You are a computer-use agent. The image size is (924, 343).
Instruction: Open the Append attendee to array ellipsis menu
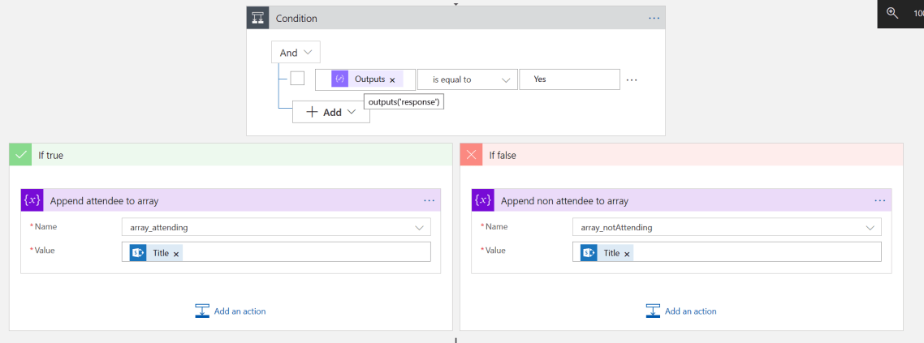click(x=429, y=200)
